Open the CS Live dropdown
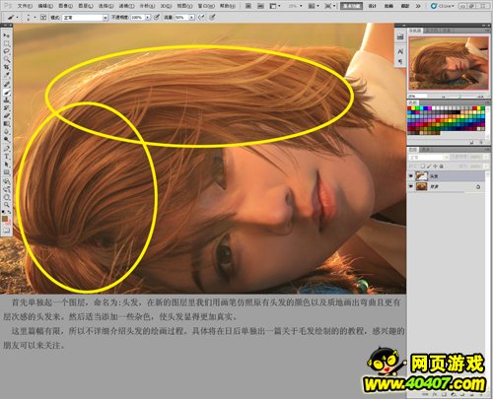Screen dimensions: 493x399 coord(443,6)
